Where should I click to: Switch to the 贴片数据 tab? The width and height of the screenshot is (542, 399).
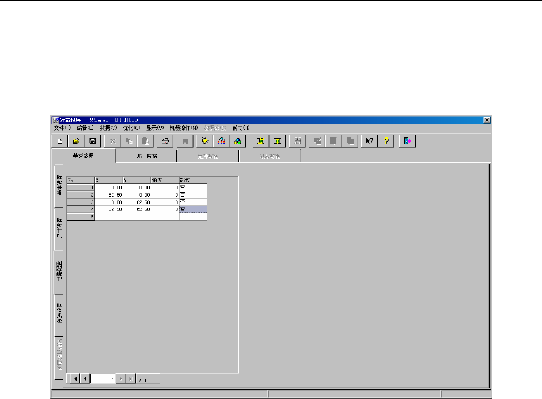[x=146, y=156]
